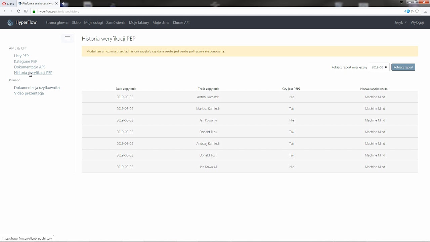This screenshot has height=242, width=430.
Task: Open the tab menu icon in the title bar
Action: (401, 2)
